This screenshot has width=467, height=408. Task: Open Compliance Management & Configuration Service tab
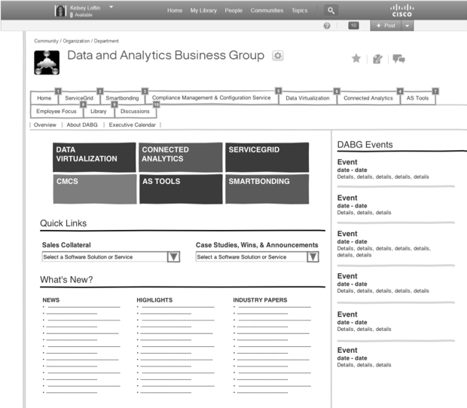211,98
